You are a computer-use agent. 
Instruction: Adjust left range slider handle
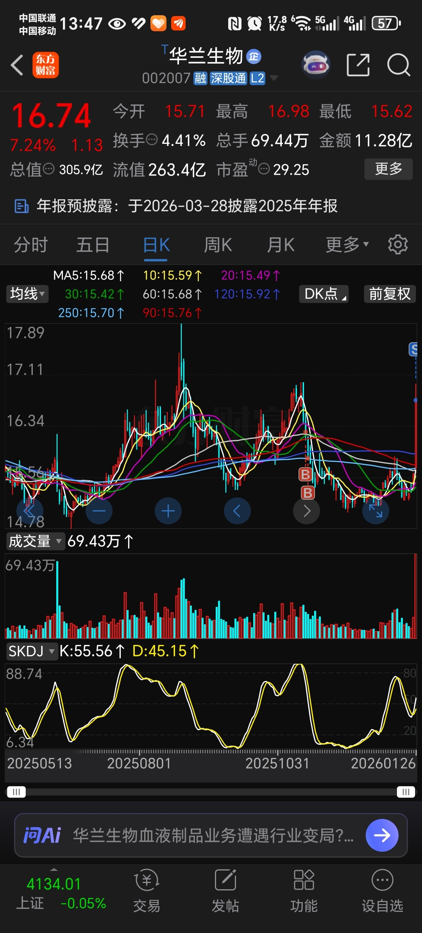coord(16,792)
